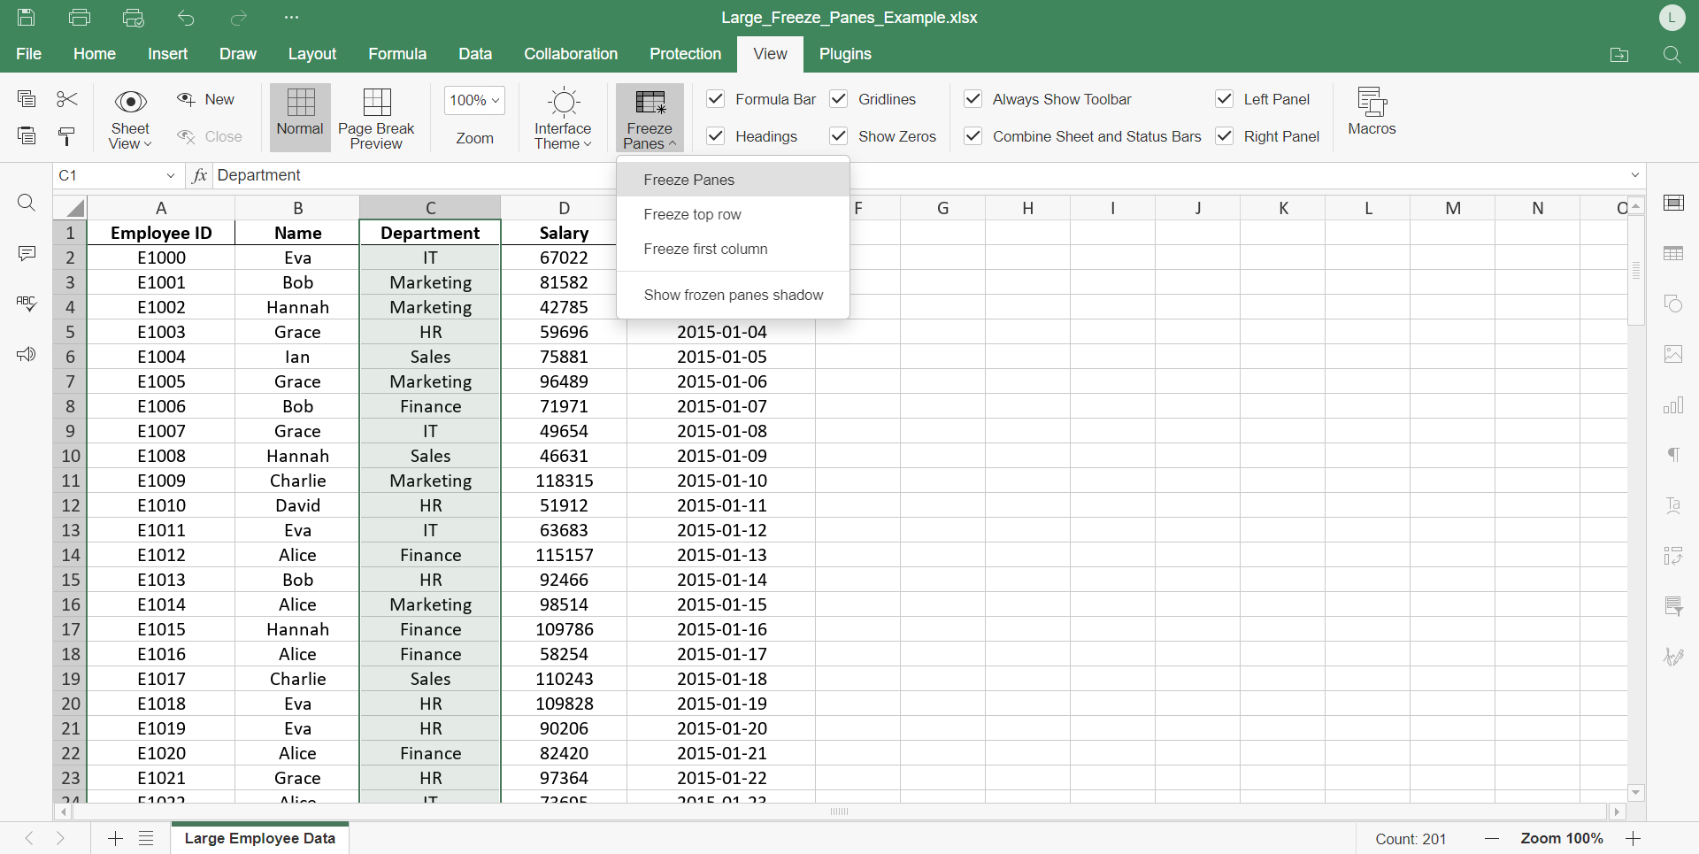Switch to the Formula tab

397,54
